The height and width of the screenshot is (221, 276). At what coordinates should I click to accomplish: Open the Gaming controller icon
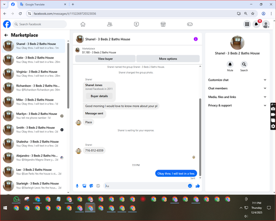pos(190,24)
